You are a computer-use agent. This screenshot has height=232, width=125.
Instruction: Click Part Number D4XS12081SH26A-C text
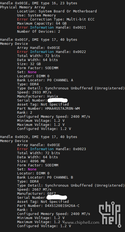48,206
